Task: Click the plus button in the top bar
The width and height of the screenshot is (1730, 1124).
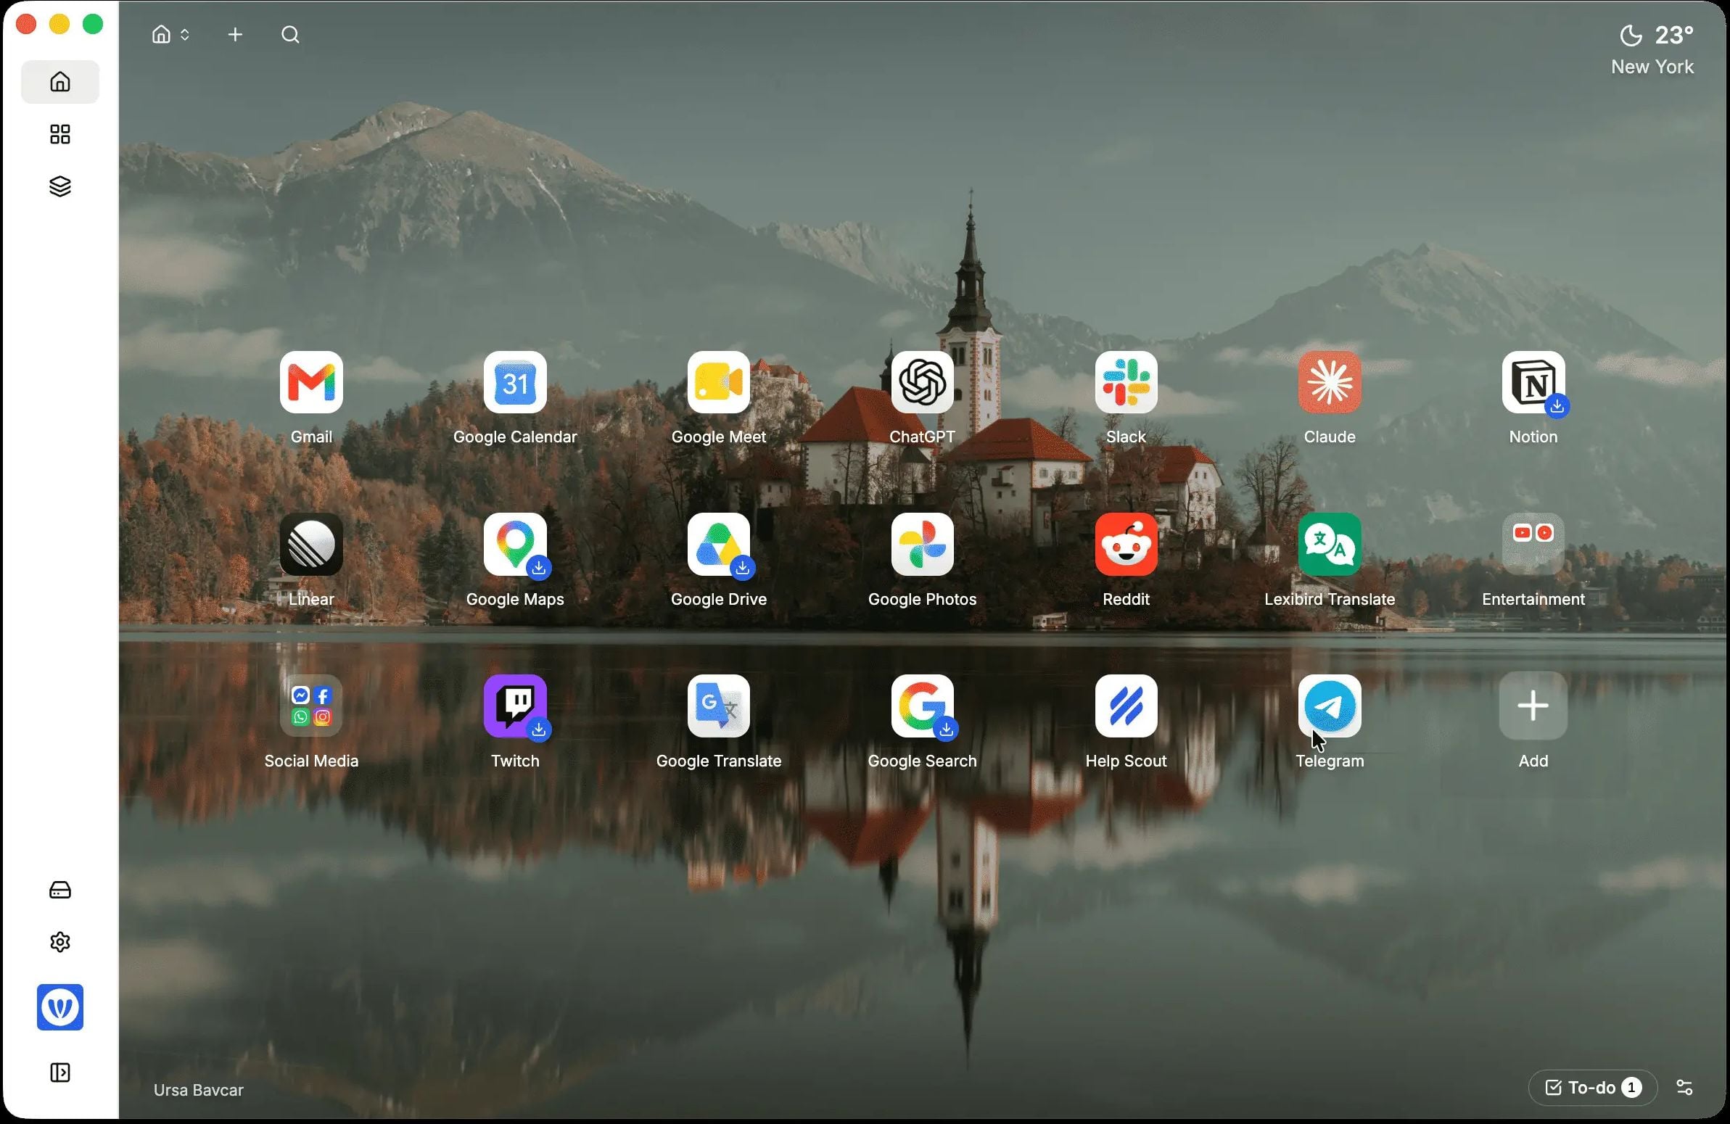Action: tap(235, 34)
